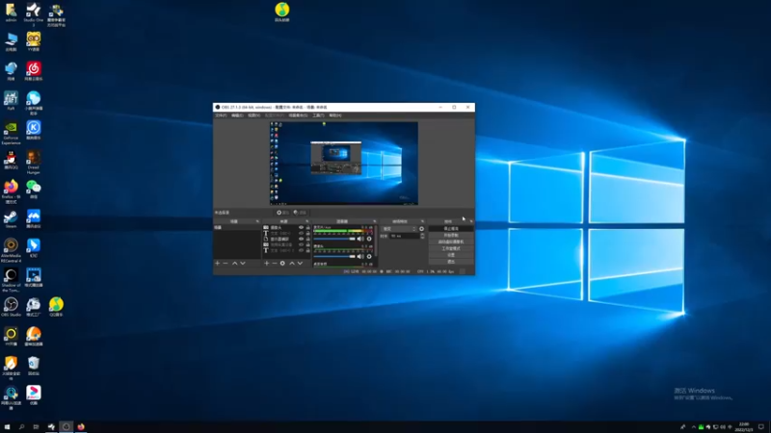Add a new scene with the plus icon
The width and height of the screenshot is (771, 433).
218,263
